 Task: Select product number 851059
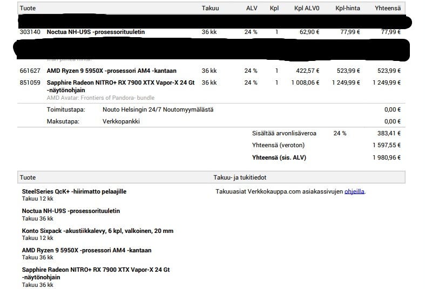click(30, 83)
